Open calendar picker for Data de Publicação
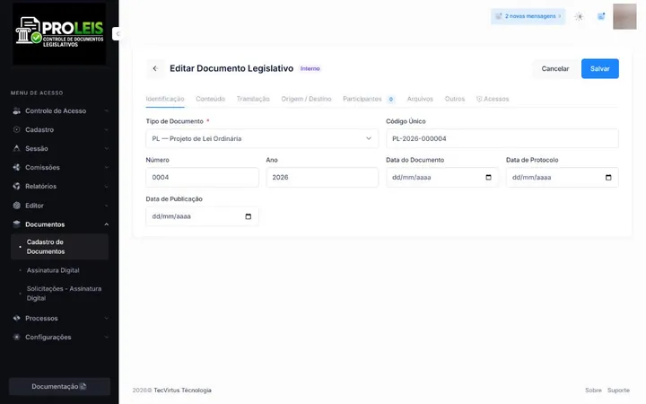This screenshot has height=404, width=646. pyautogui.click(x=248, y=216)
